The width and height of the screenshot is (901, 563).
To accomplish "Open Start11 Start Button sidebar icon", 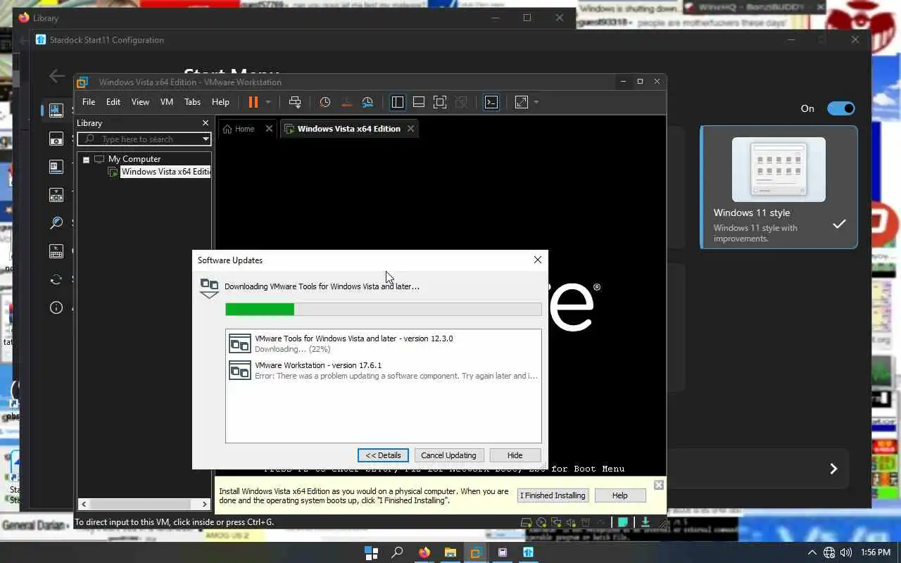I will tap(56, 139).
